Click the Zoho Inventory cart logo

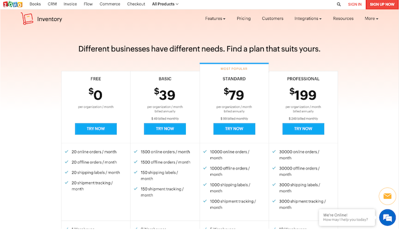tap(27, 19)
